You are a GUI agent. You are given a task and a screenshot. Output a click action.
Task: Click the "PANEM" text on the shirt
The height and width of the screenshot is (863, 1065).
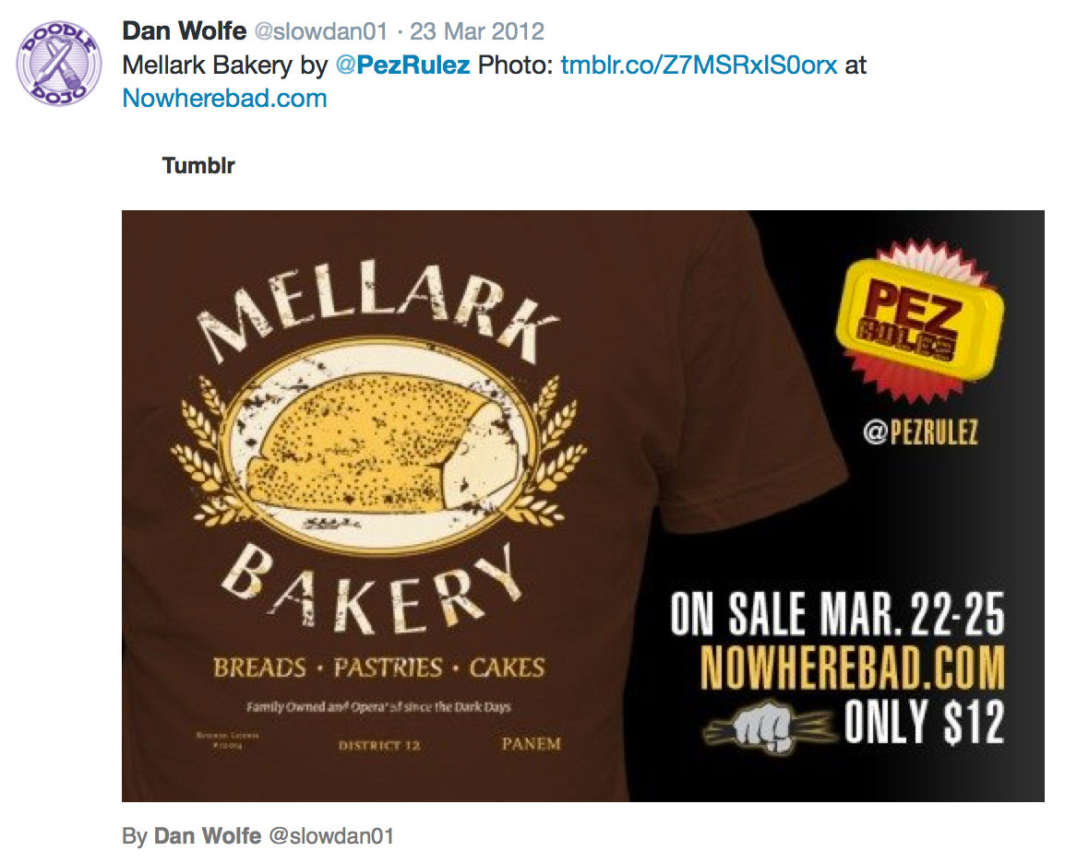coord(531,743)
